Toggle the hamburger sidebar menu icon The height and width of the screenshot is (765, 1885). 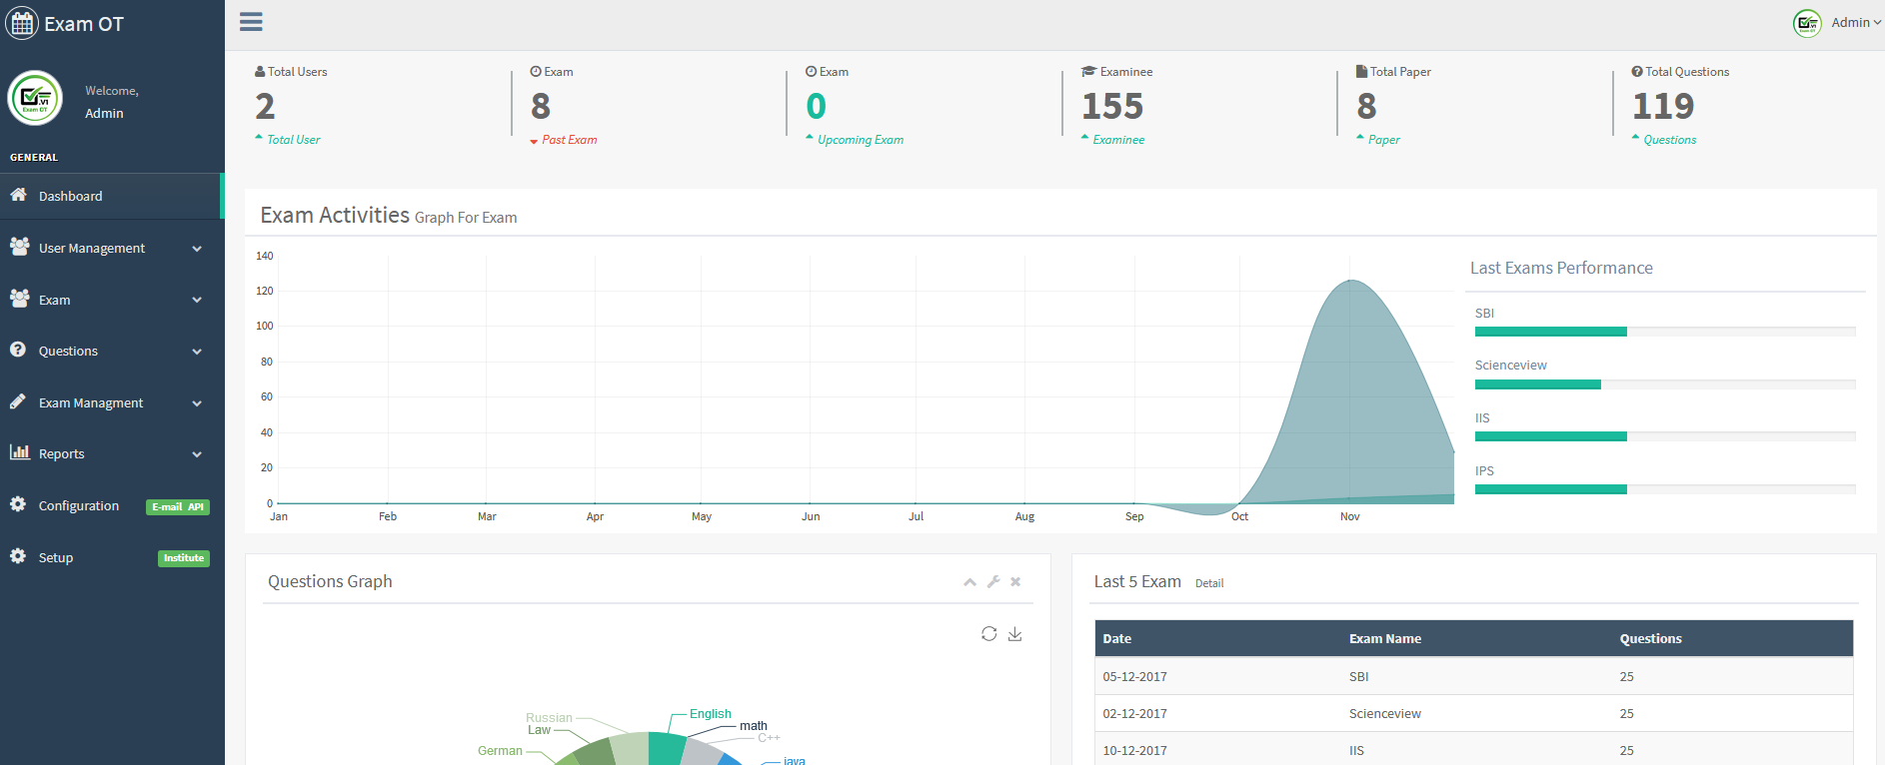click(251, 22)
